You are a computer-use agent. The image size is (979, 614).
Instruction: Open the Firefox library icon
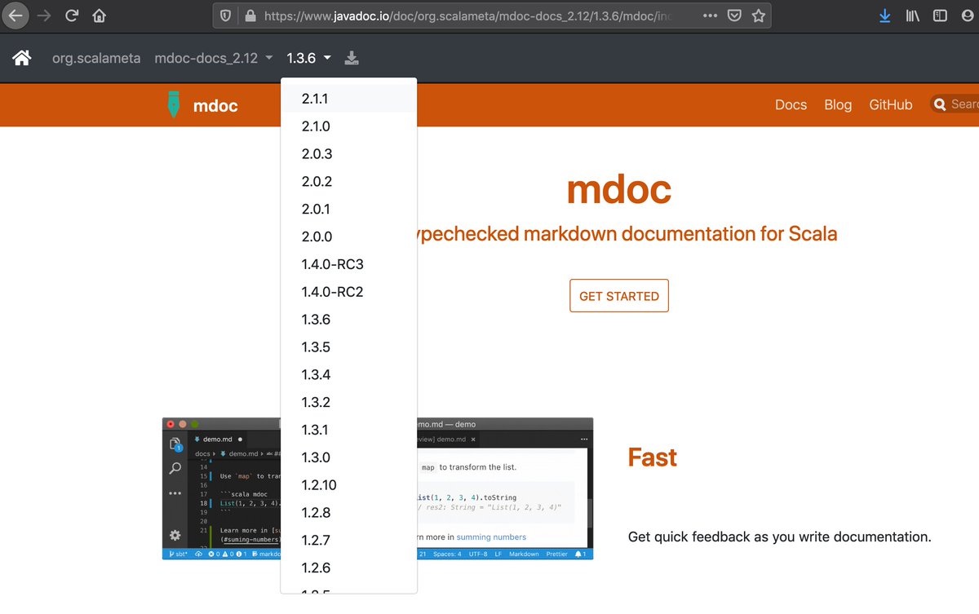pyautogui.click(x=911, y=15)
